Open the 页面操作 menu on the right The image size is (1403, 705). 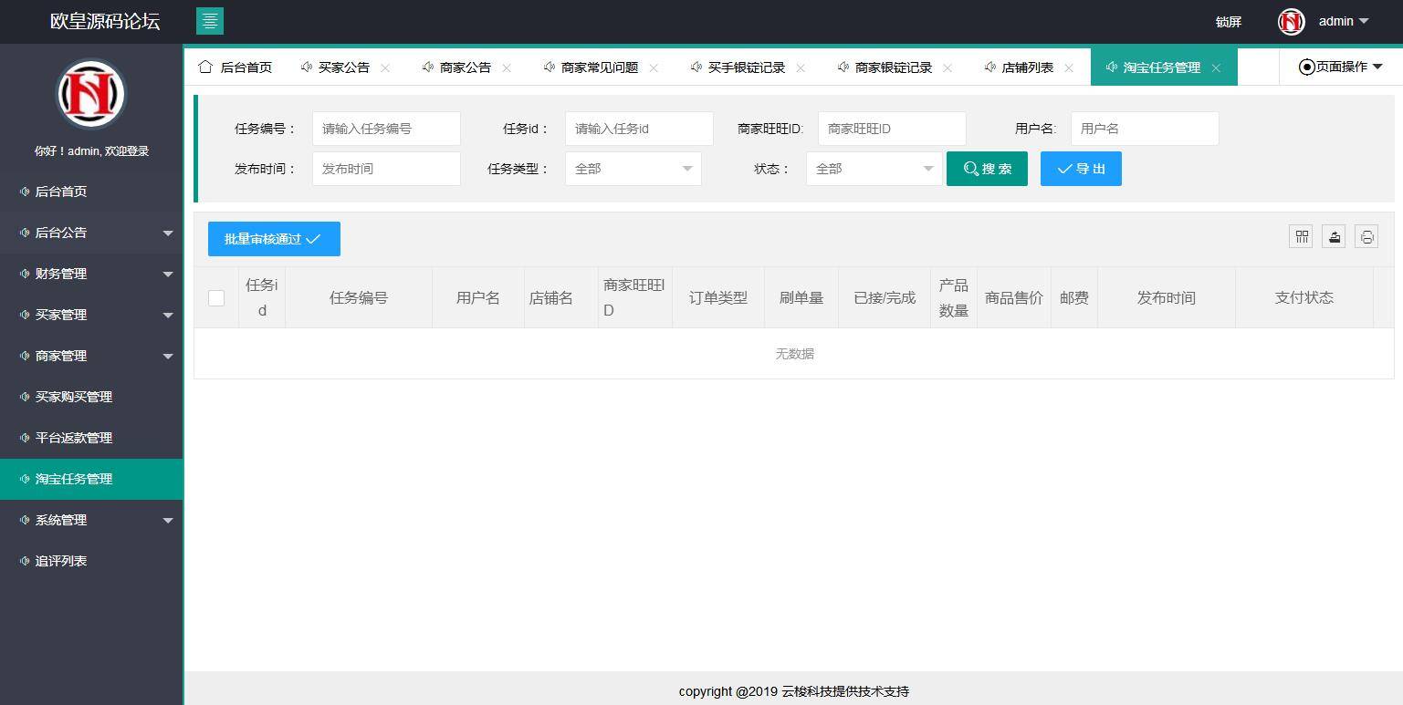(1340, 67)
